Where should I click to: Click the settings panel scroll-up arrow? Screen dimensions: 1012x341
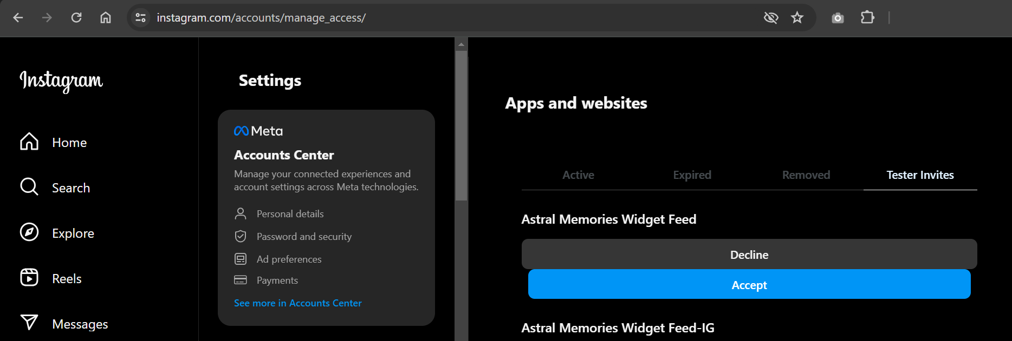[x=461, y=44]
